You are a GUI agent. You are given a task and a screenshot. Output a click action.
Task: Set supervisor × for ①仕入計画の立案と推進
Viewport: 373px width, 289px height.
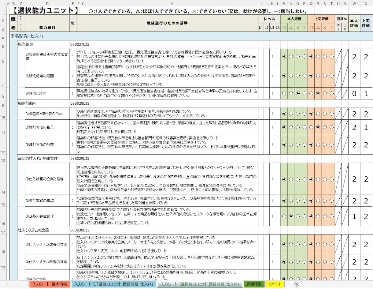(325, 179)
